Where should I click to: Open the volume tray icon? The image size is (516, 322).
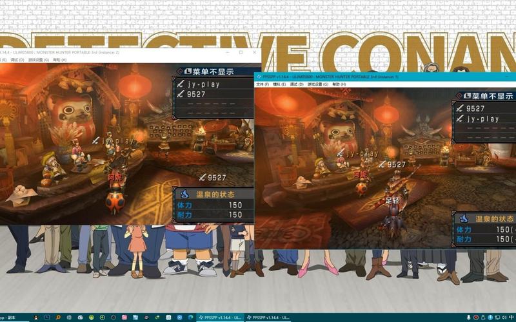[x=504, y=317]
